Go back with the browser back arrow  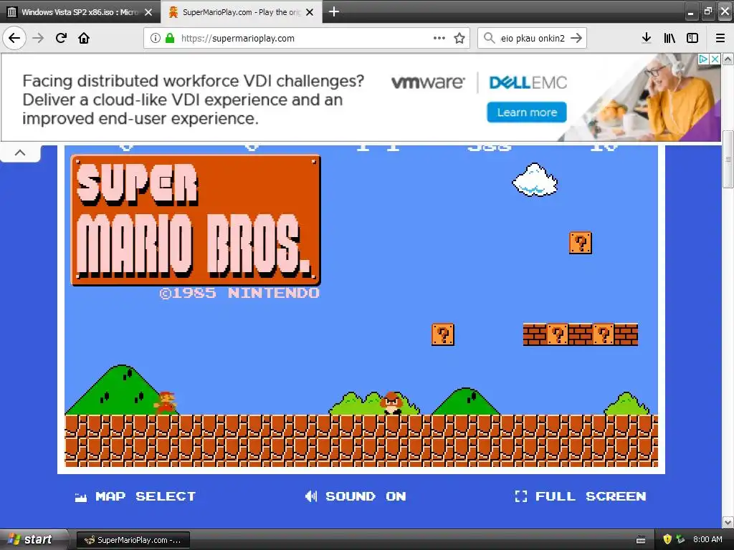14,38
